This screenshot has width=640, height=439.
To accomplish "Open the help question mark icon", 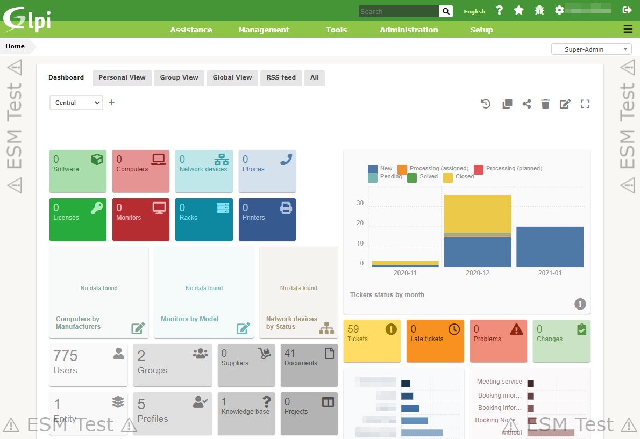I will point(499,10).
